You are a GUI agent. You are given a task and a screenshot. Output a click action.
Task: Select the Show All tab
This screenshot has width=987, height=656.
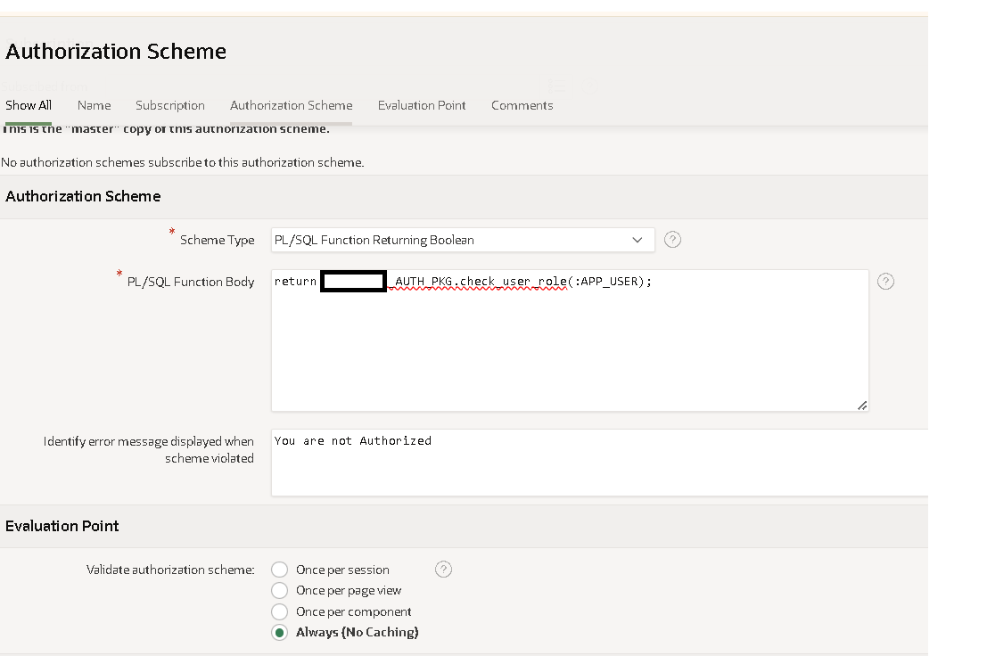click(28, 105)
